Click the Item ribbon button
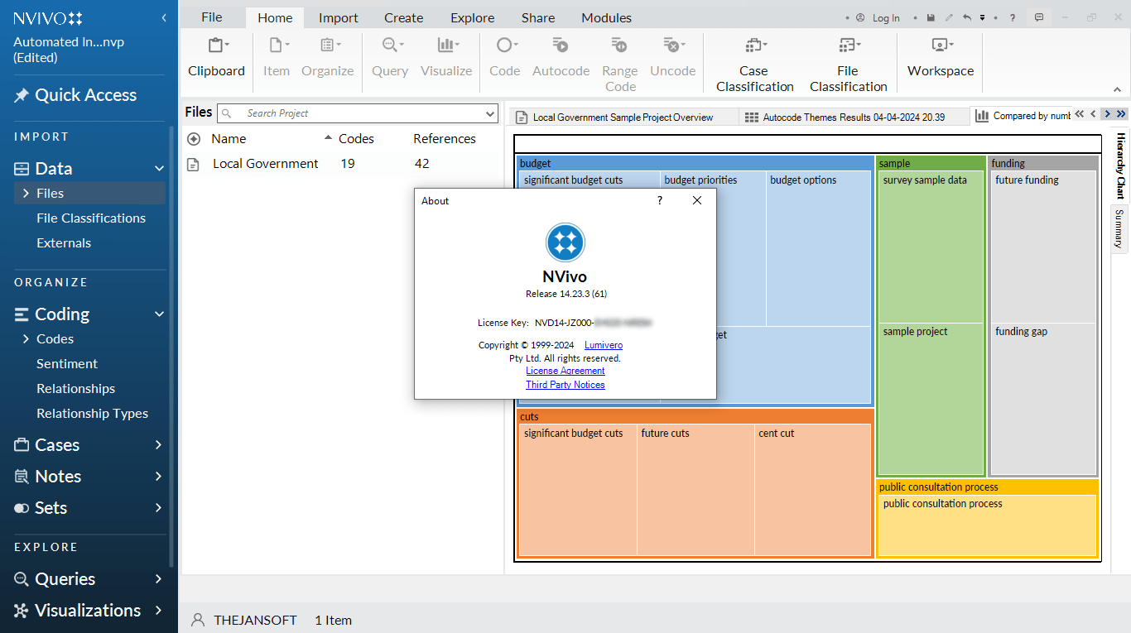Image resolution: width=1131 pixels, height=633 pixels. pos(277,57)
